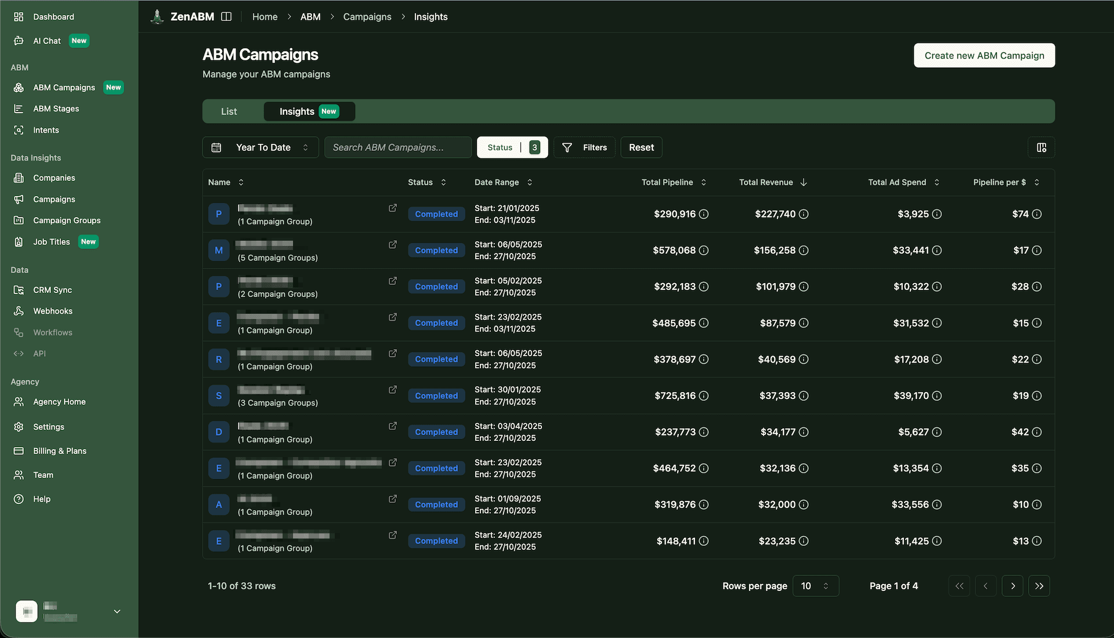1114x638 pixels.
Task: Open the column visibility icon near Filters
Action: click(1041, 147)
